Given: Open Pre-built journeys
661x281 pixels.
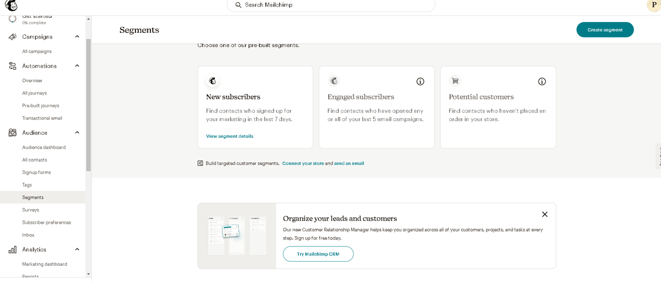Looking at the screenshot, I should (x=41, y=105).
